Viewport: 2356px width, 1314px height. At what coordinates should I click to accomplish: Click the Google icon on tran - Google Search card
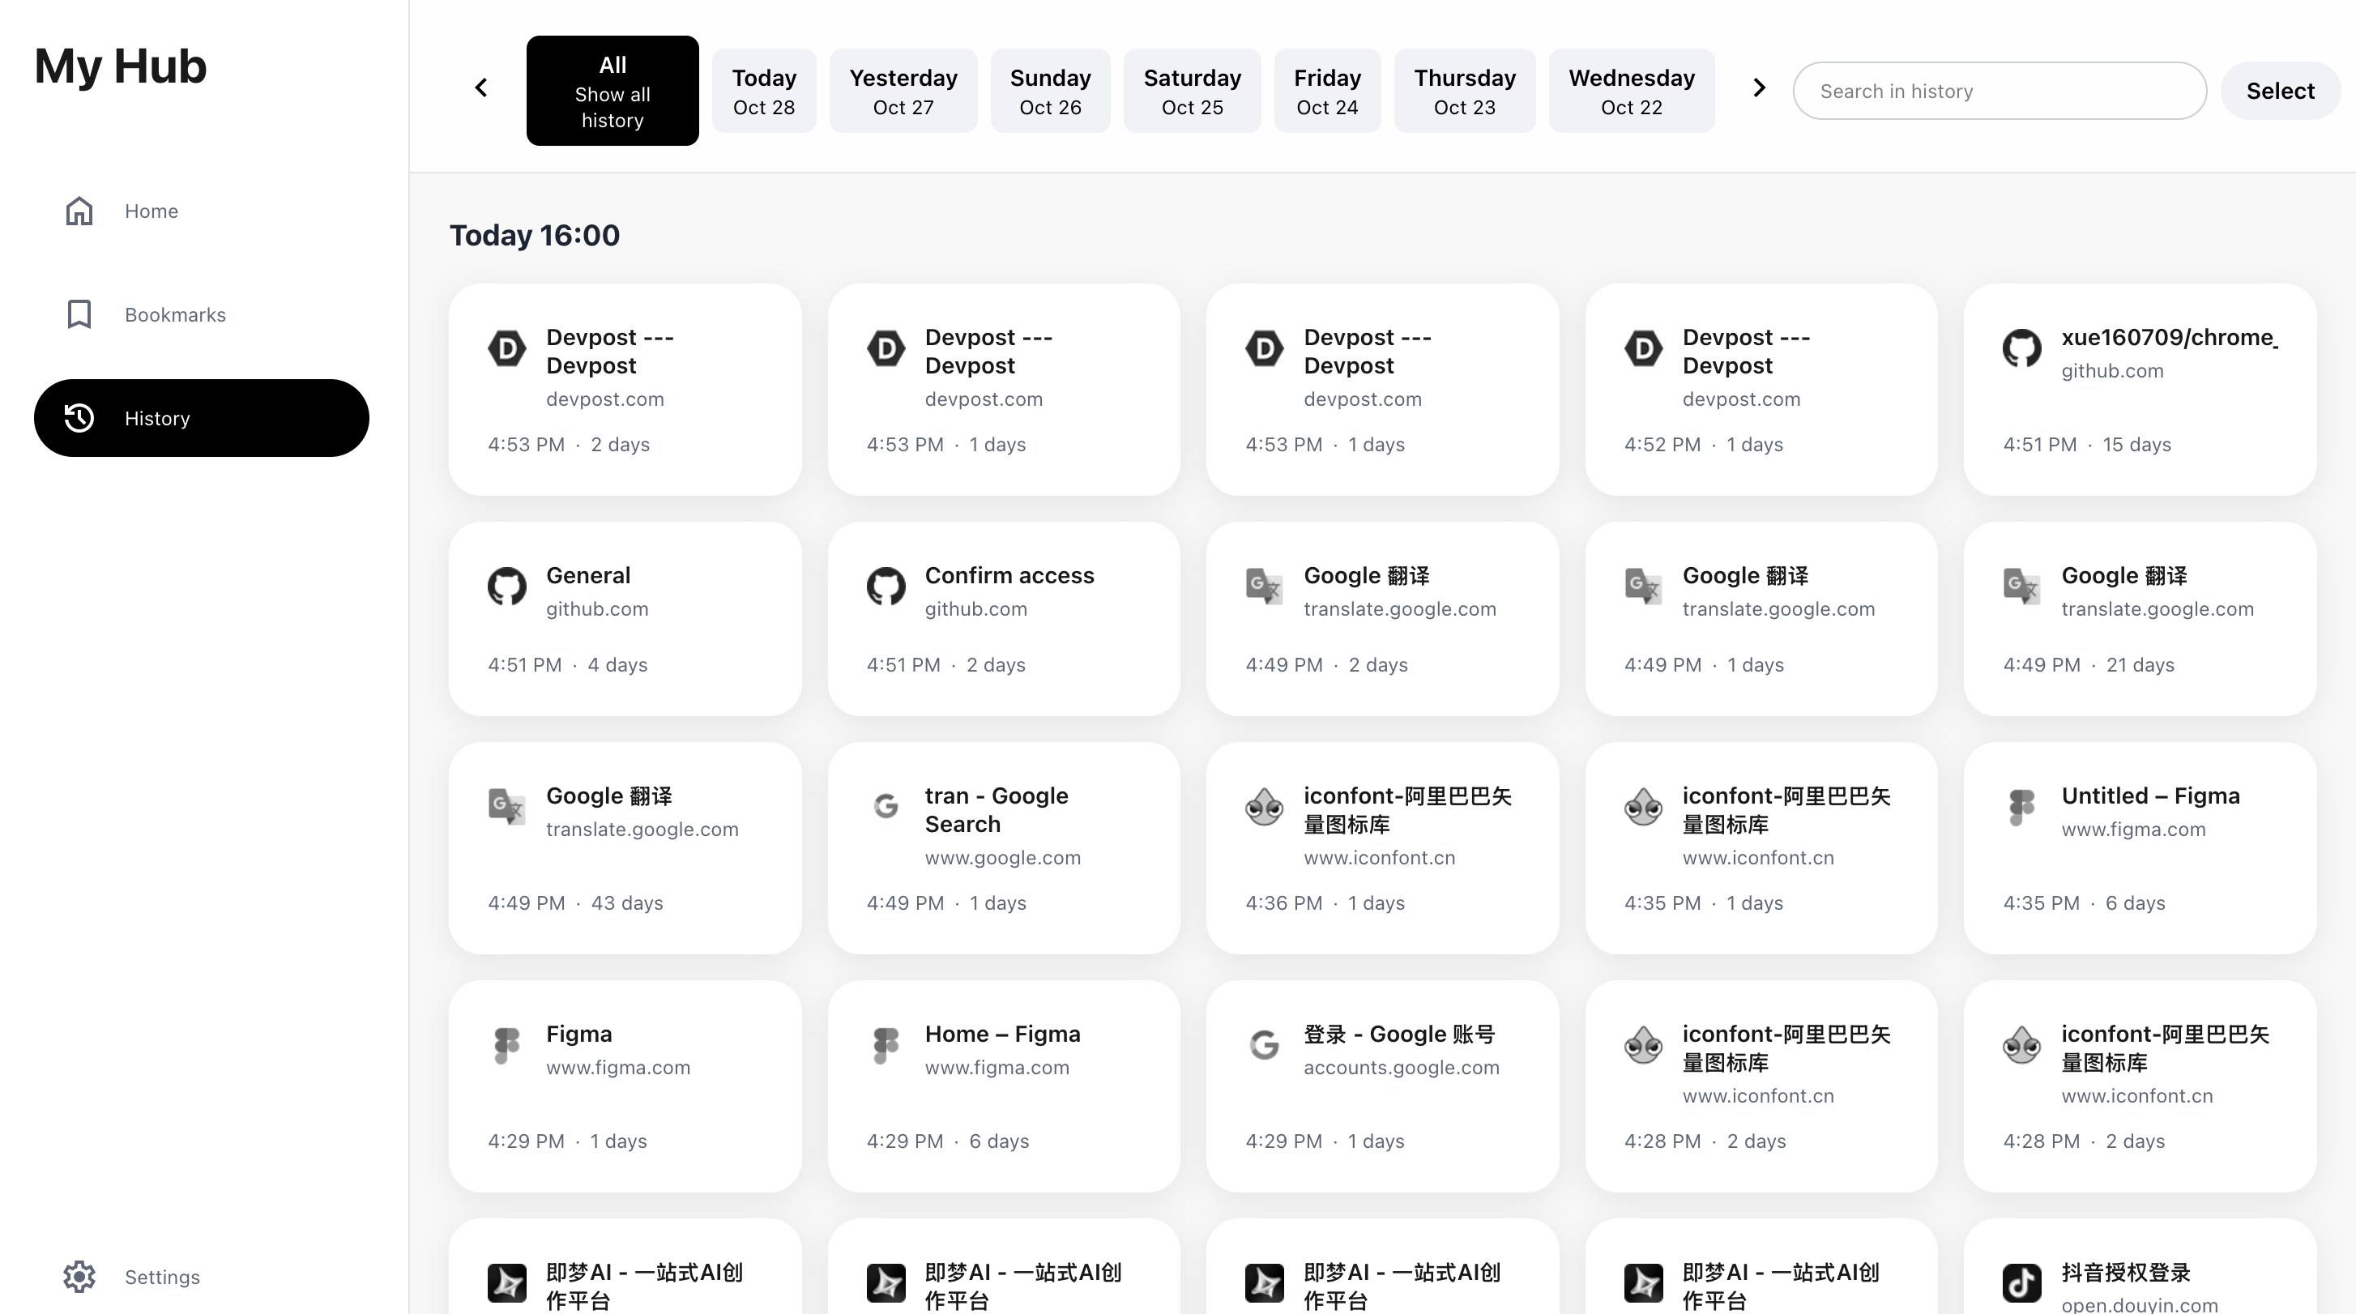(x=886, y=807)
